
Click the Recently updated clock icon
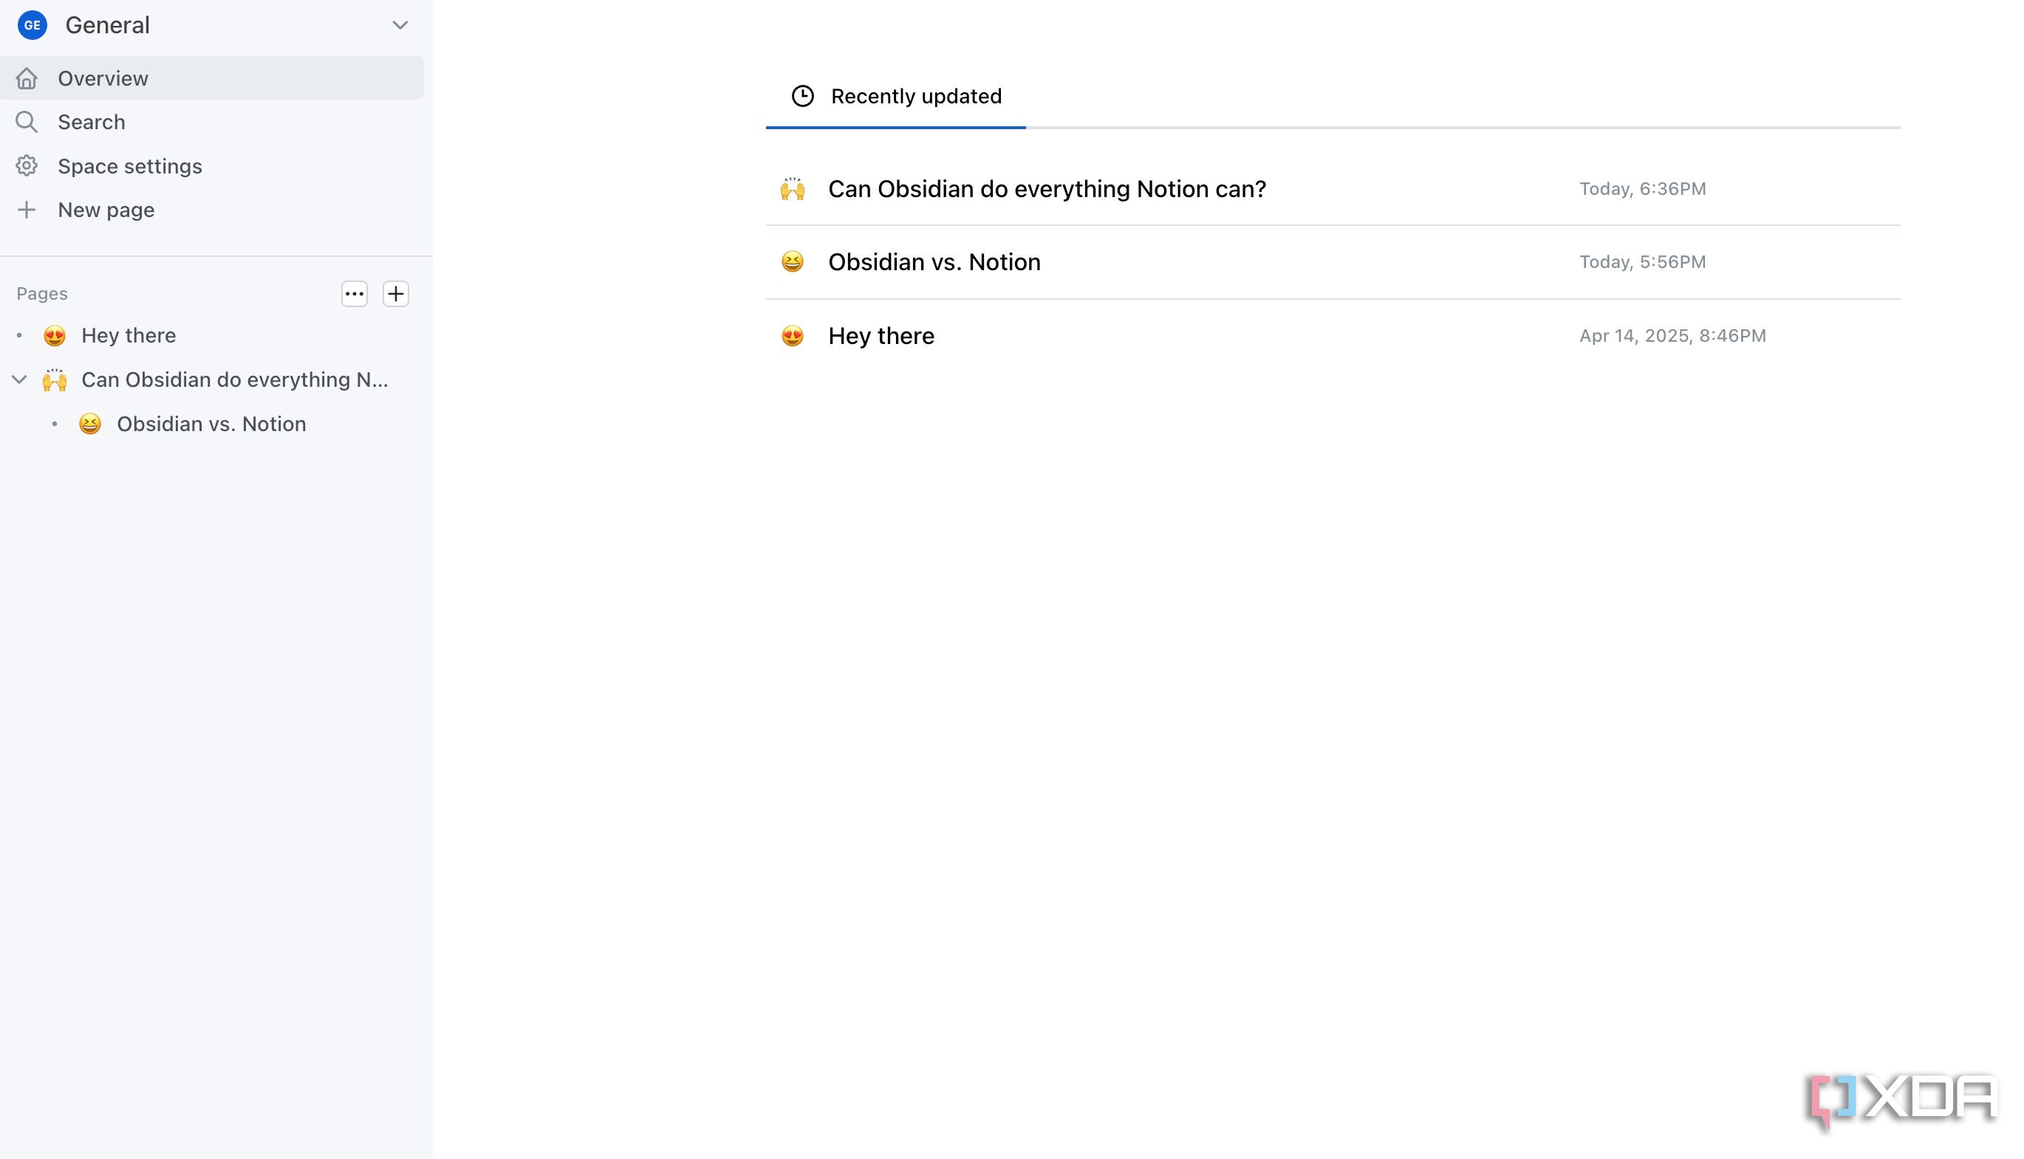tap(802, 95)
